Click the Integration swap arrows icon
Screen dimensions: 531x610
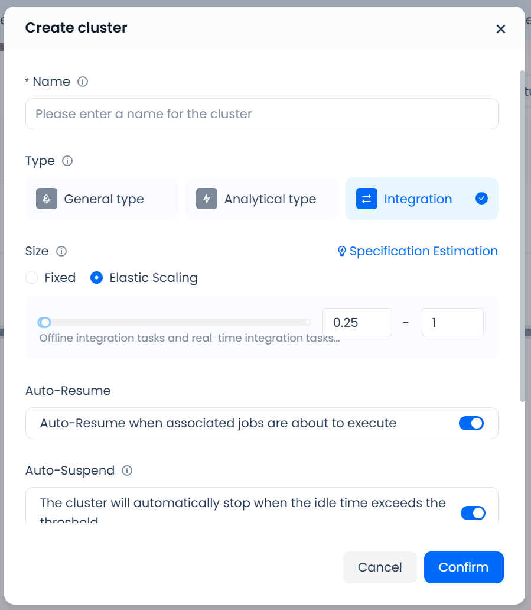click(367, 199)
